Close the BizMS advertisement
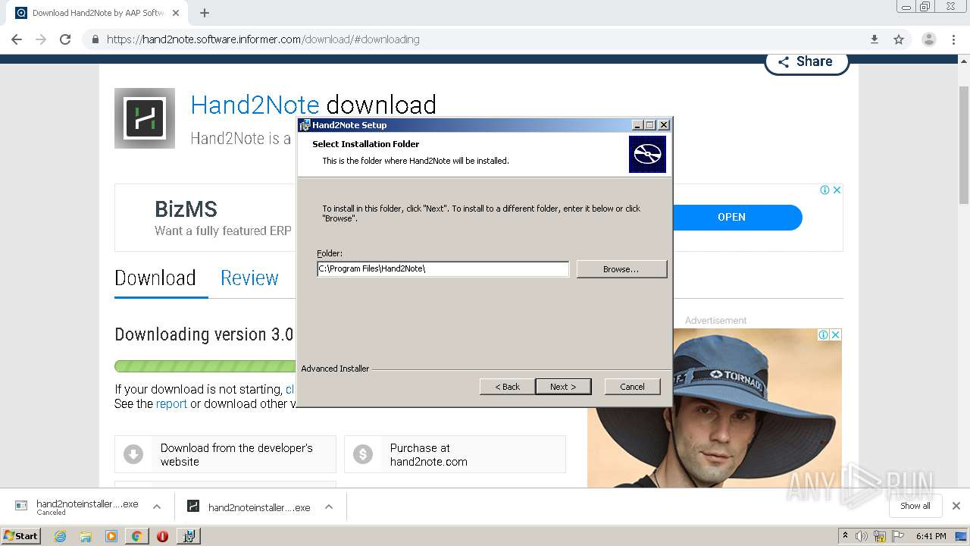The height and width of the screenshot is (546, 970). click(x=837, y=190)
